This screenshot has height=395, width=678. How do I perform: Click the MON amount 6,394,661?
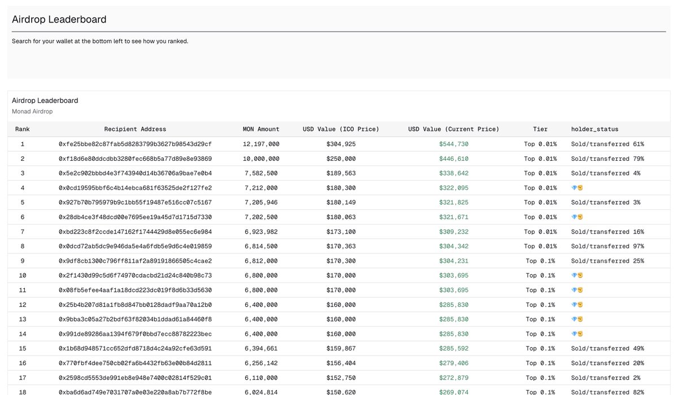coord(261,349)
